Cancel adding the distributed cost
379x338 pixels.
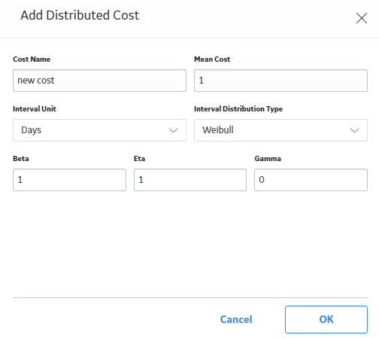tap(236, 319)
